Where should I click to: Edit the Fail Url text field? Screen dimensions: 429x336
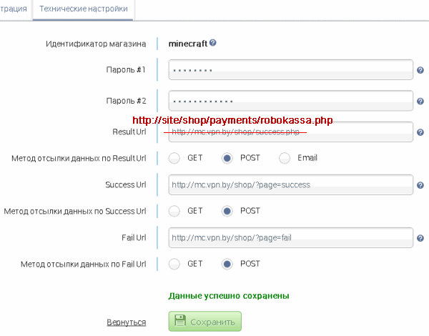pyautogui.click(x=291, y=237)
